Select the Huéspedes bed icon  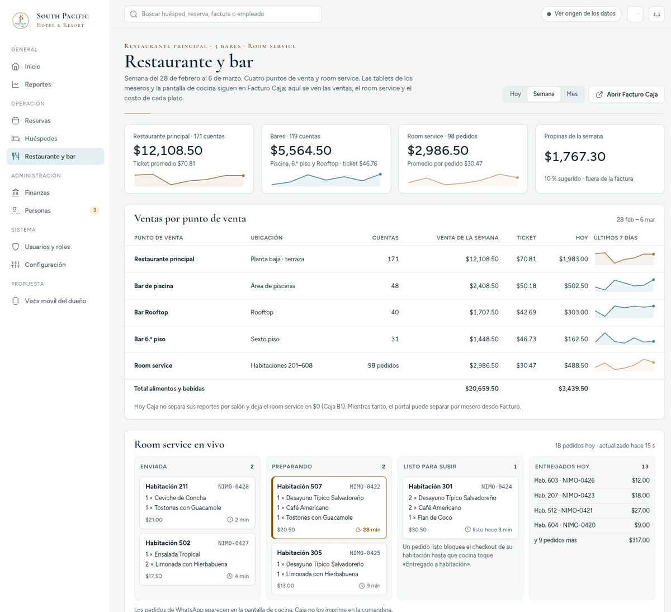tap(16, 139)
